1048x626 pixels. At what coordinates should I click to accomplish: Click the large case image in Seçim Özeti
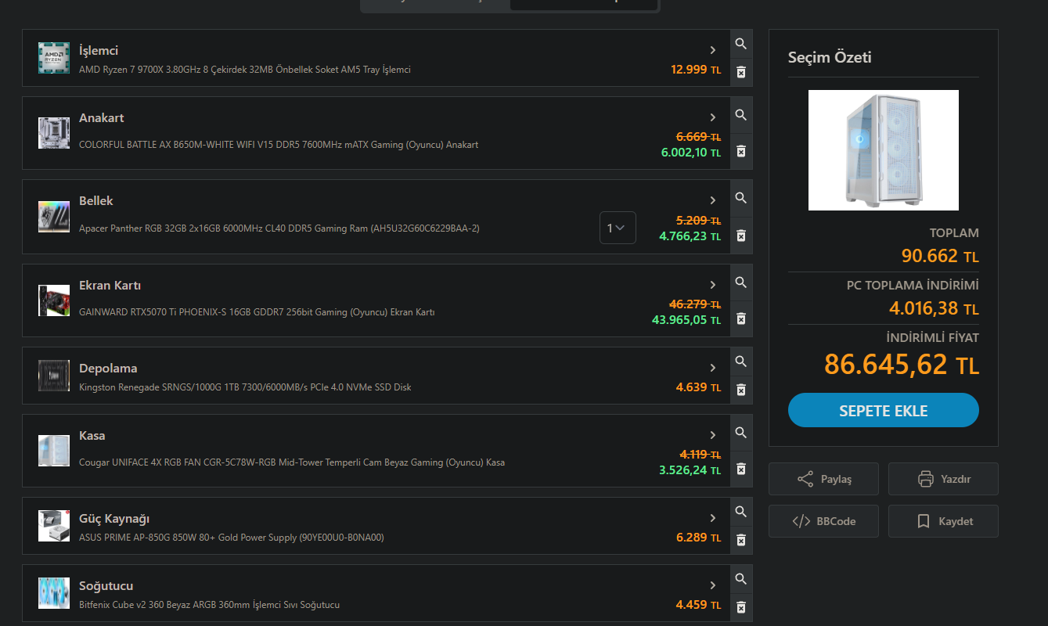[x=884, y=150]
